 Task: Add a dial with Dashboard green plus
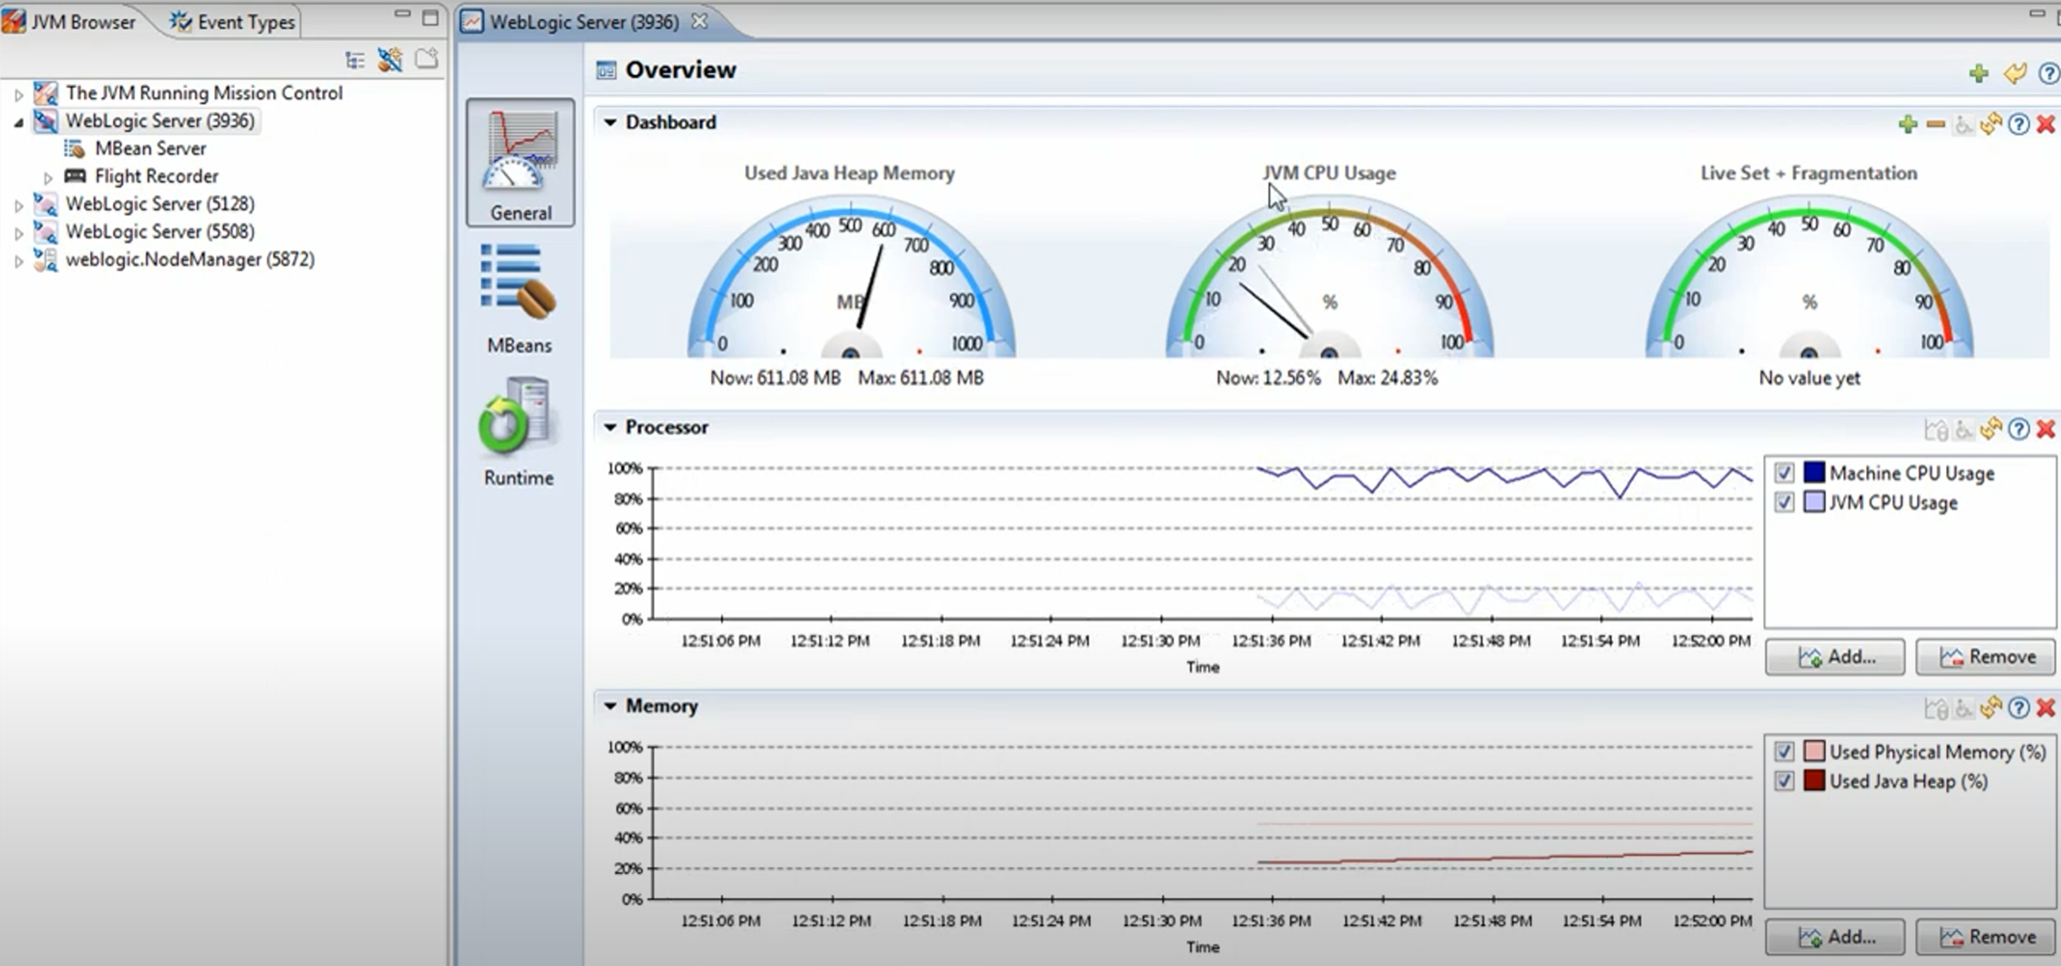(x=1908, y=124)
